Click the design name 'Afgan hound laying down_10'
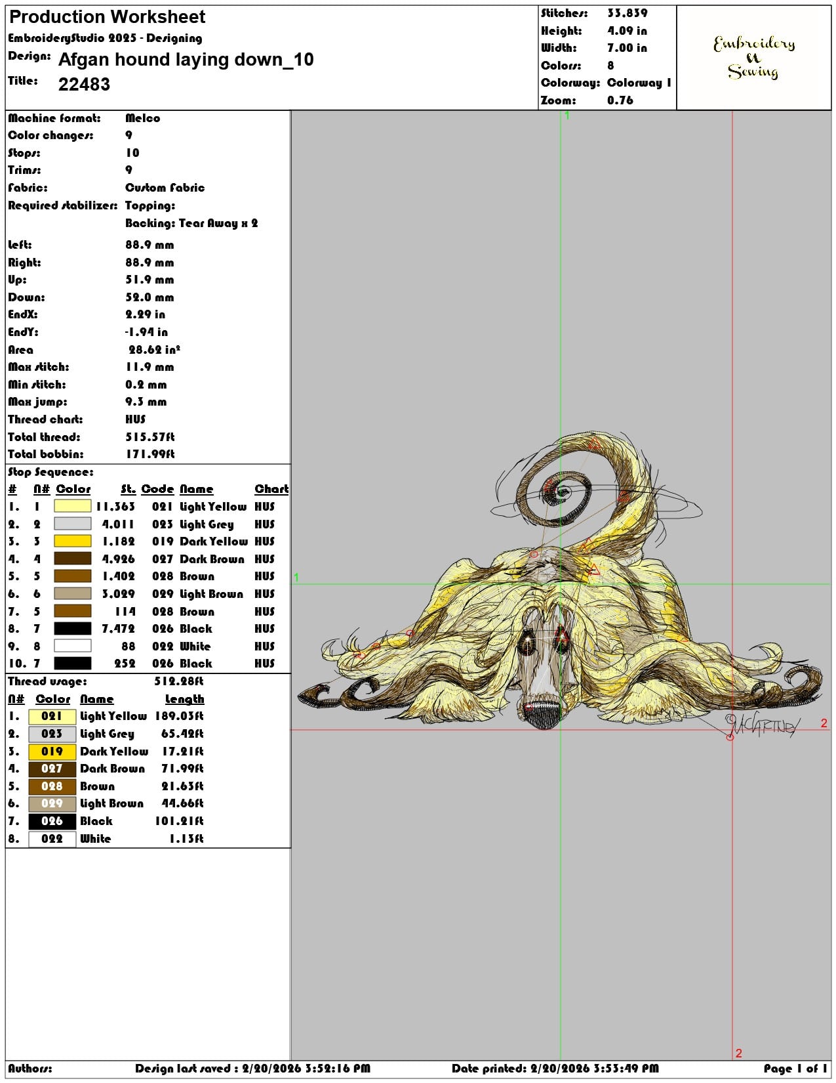This screenshot has width=836, height=1083. click(x=186, y=60)
